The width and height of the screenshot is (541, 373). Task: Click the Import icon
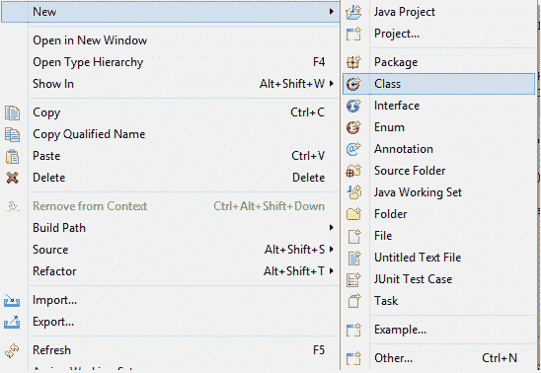click(12, 301)
